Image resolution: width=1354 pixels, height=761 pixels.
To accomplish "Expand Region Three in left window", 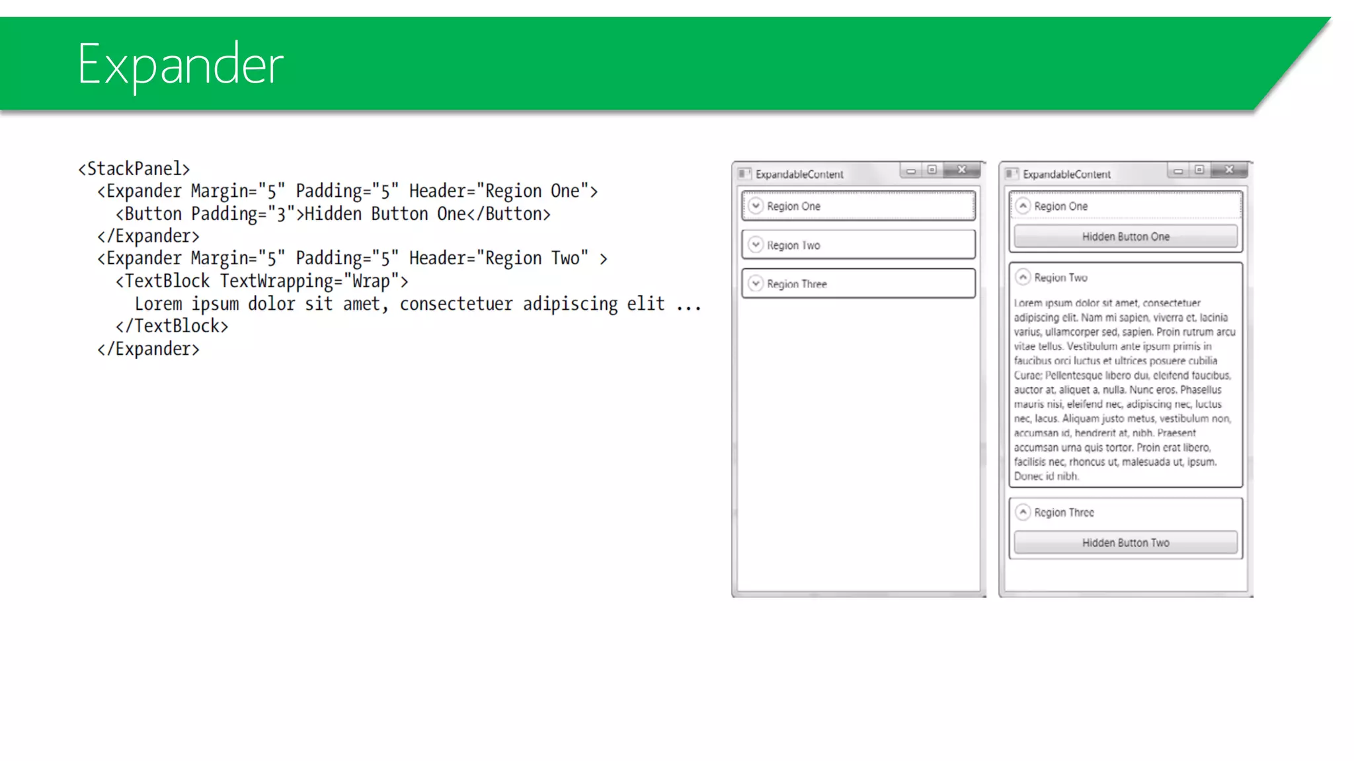I will point(756,284).
